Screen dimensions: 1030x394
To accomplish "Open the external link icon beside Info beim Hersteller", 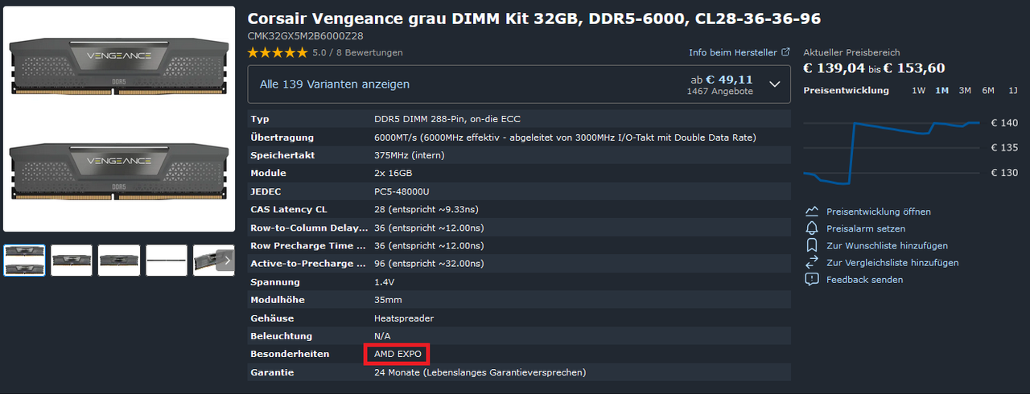I will [x=785, y=52].
